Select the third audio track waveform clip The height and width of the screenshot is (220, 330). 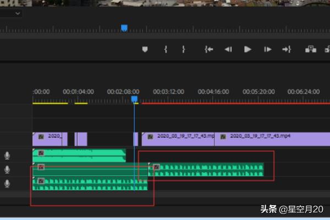click(x=90, y=184)
